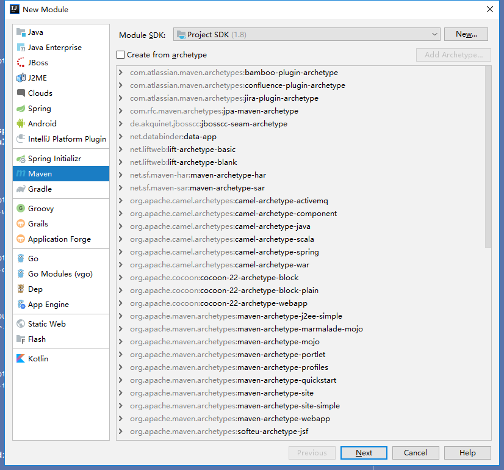Click the IntelliJ Platform Plugin icon
This screenshot has height=470, width=504.
coord(21,139)
